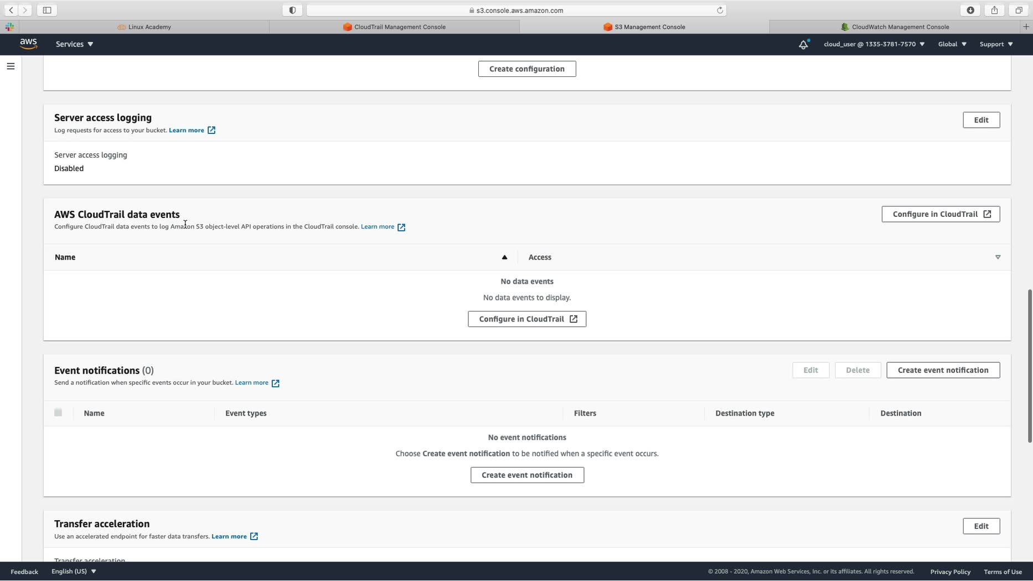Click the 'Disabled' server access logging status
Screen dimensions: 1033x581
[x=69, y=169]
